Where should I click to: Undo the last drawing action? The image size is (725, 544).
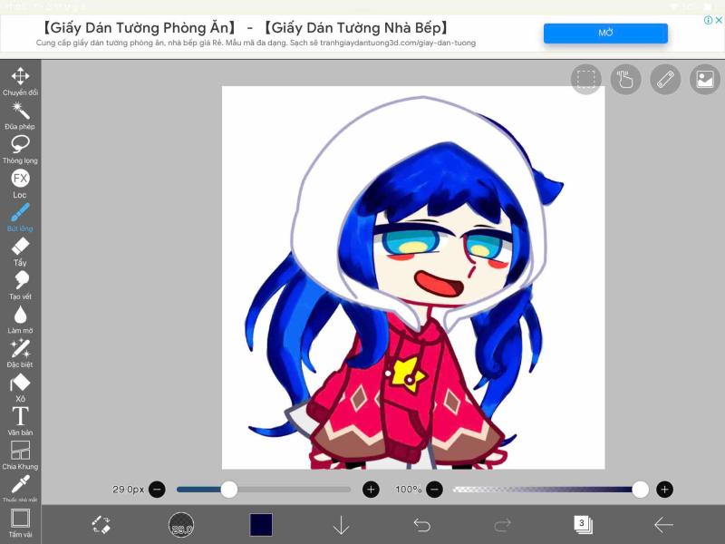tap(420, 523)
